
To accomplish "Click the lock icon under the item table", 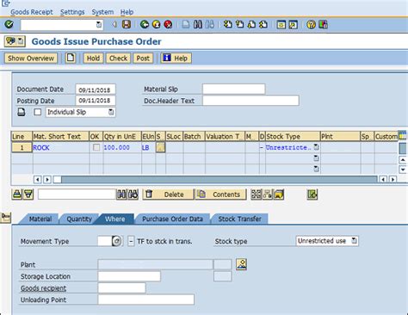I will click(17, 195).
